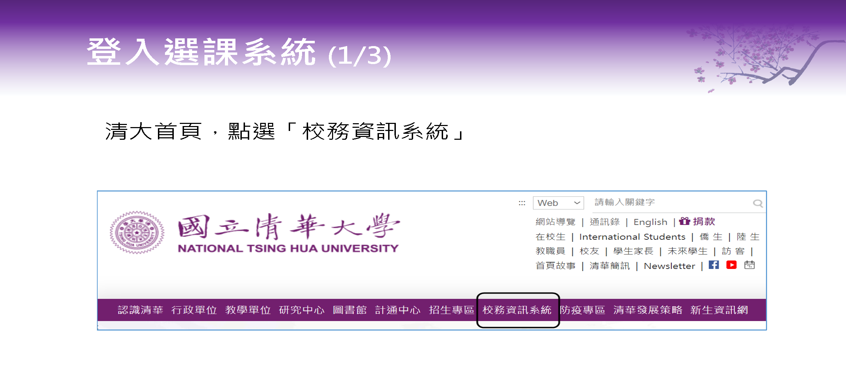Click the 僑生 link

711,237
